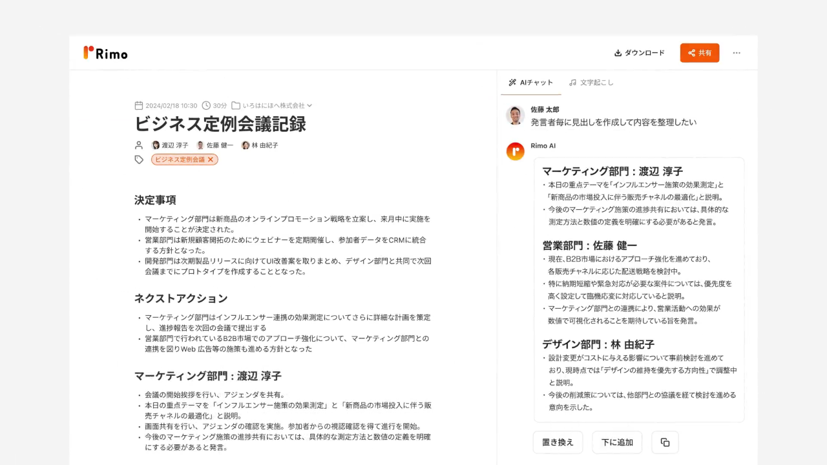Switch to the 文字起こし tab

point(591,83)
